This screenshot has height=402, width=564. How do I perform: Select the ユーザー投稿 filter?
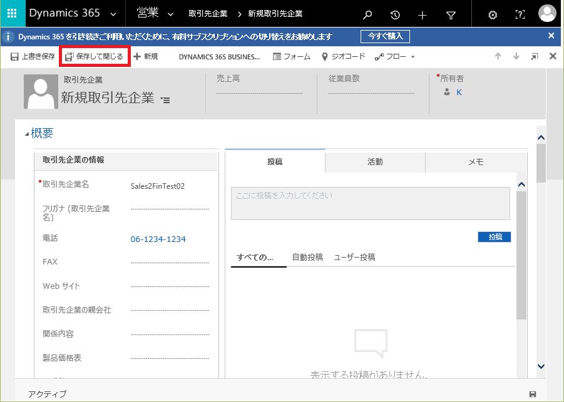point(354,257)
